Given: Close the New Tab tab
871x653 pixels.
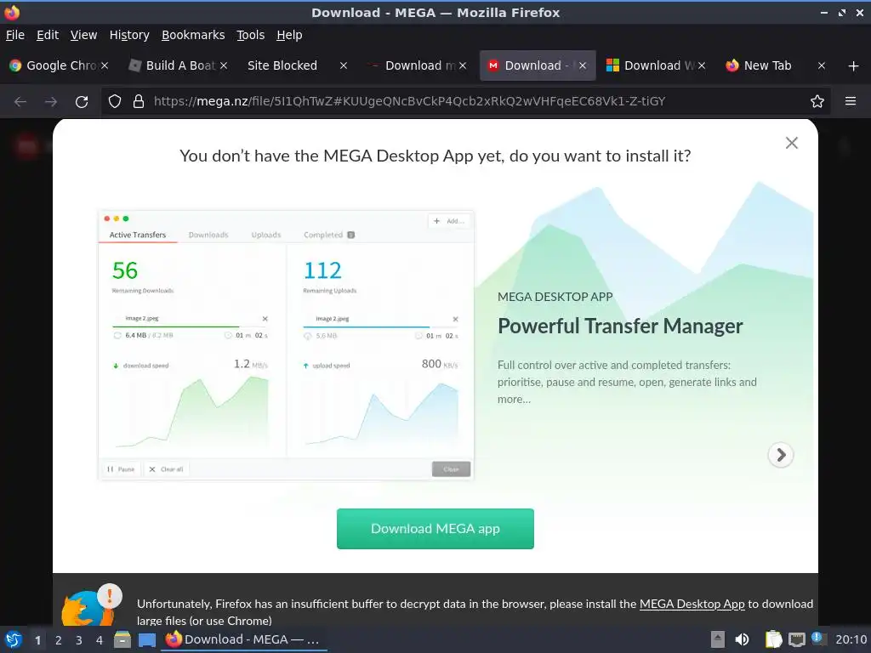Looking at the screenshot, I should click(821, 65).
